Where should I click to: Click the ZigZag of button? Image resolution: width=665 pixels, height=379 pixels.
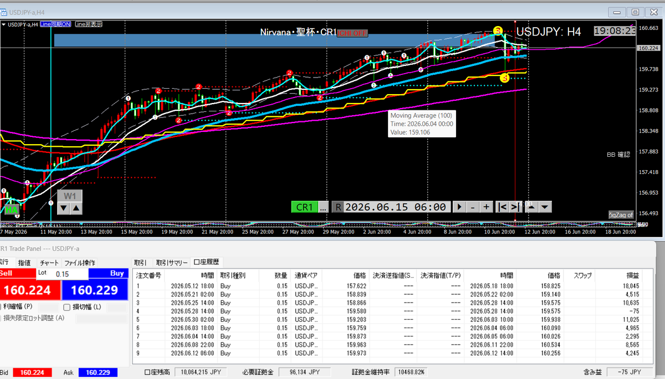click(620, 214)
